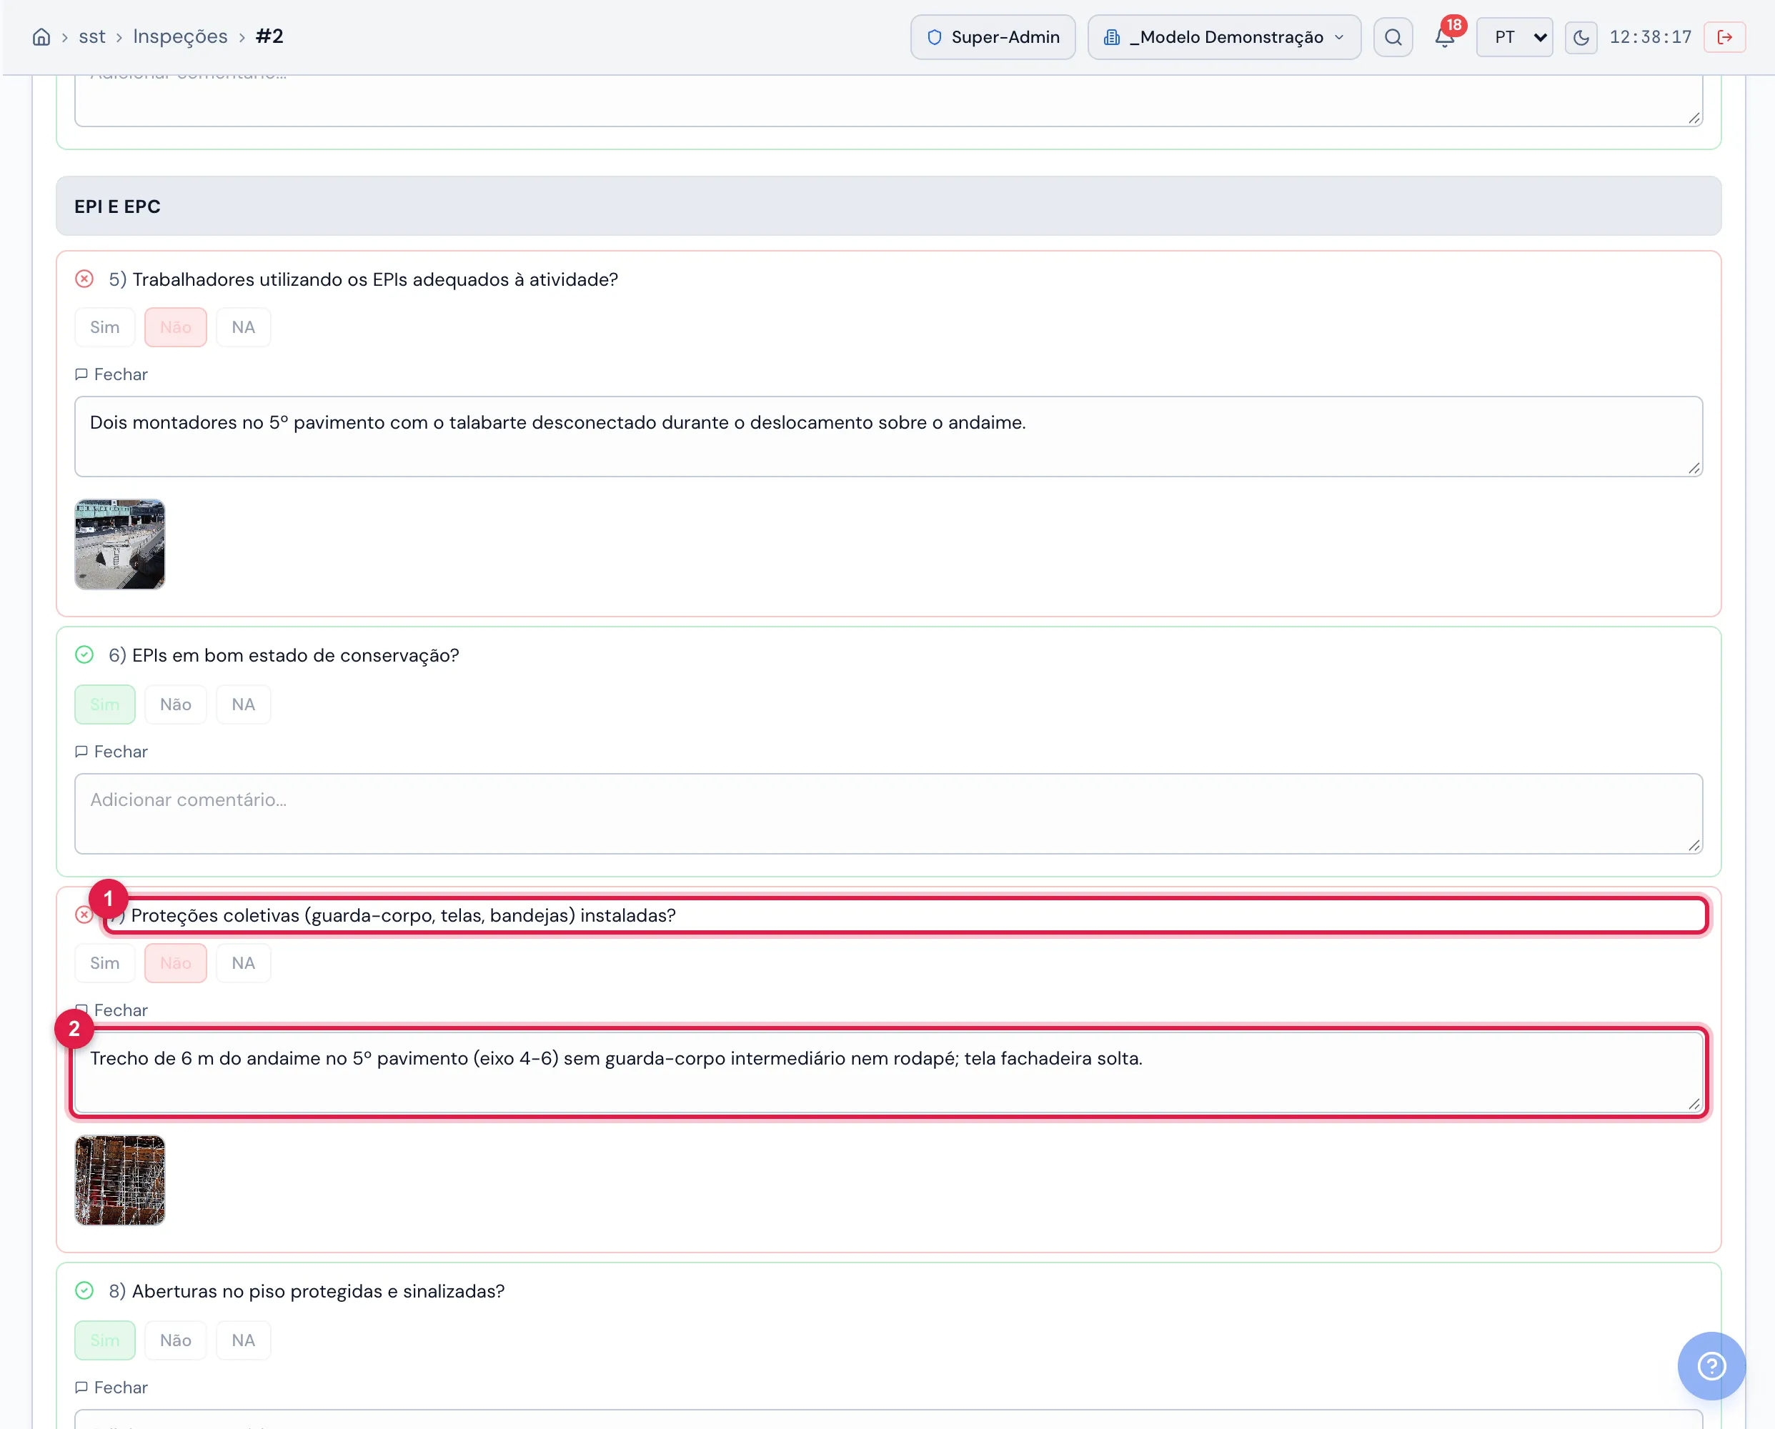Click comment field about talabarte desconectado
This screenshot has height=1429, width=1775.
pyautogui.click(x=888, y=437)
